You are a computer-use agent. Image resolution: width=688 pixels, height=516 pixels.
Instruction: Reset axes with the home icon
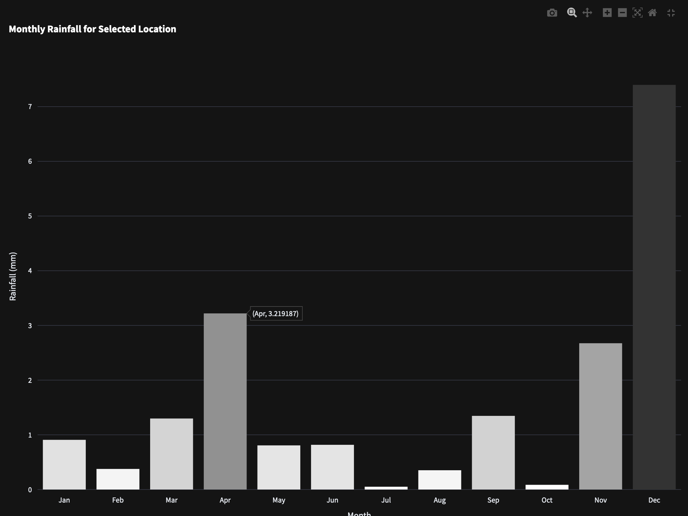click(652, 13)
